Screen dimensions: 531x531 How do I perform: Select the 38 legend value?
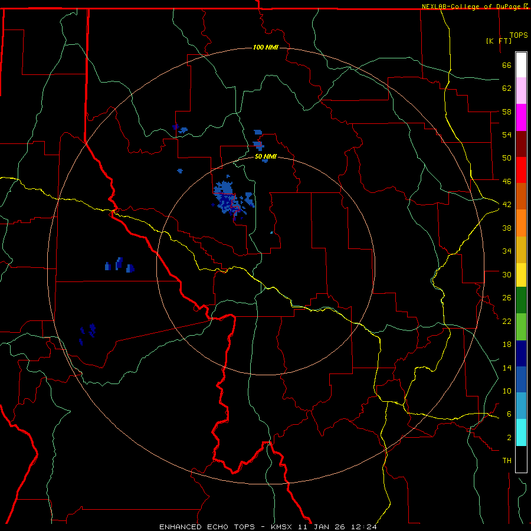click(x=507, y=228)
